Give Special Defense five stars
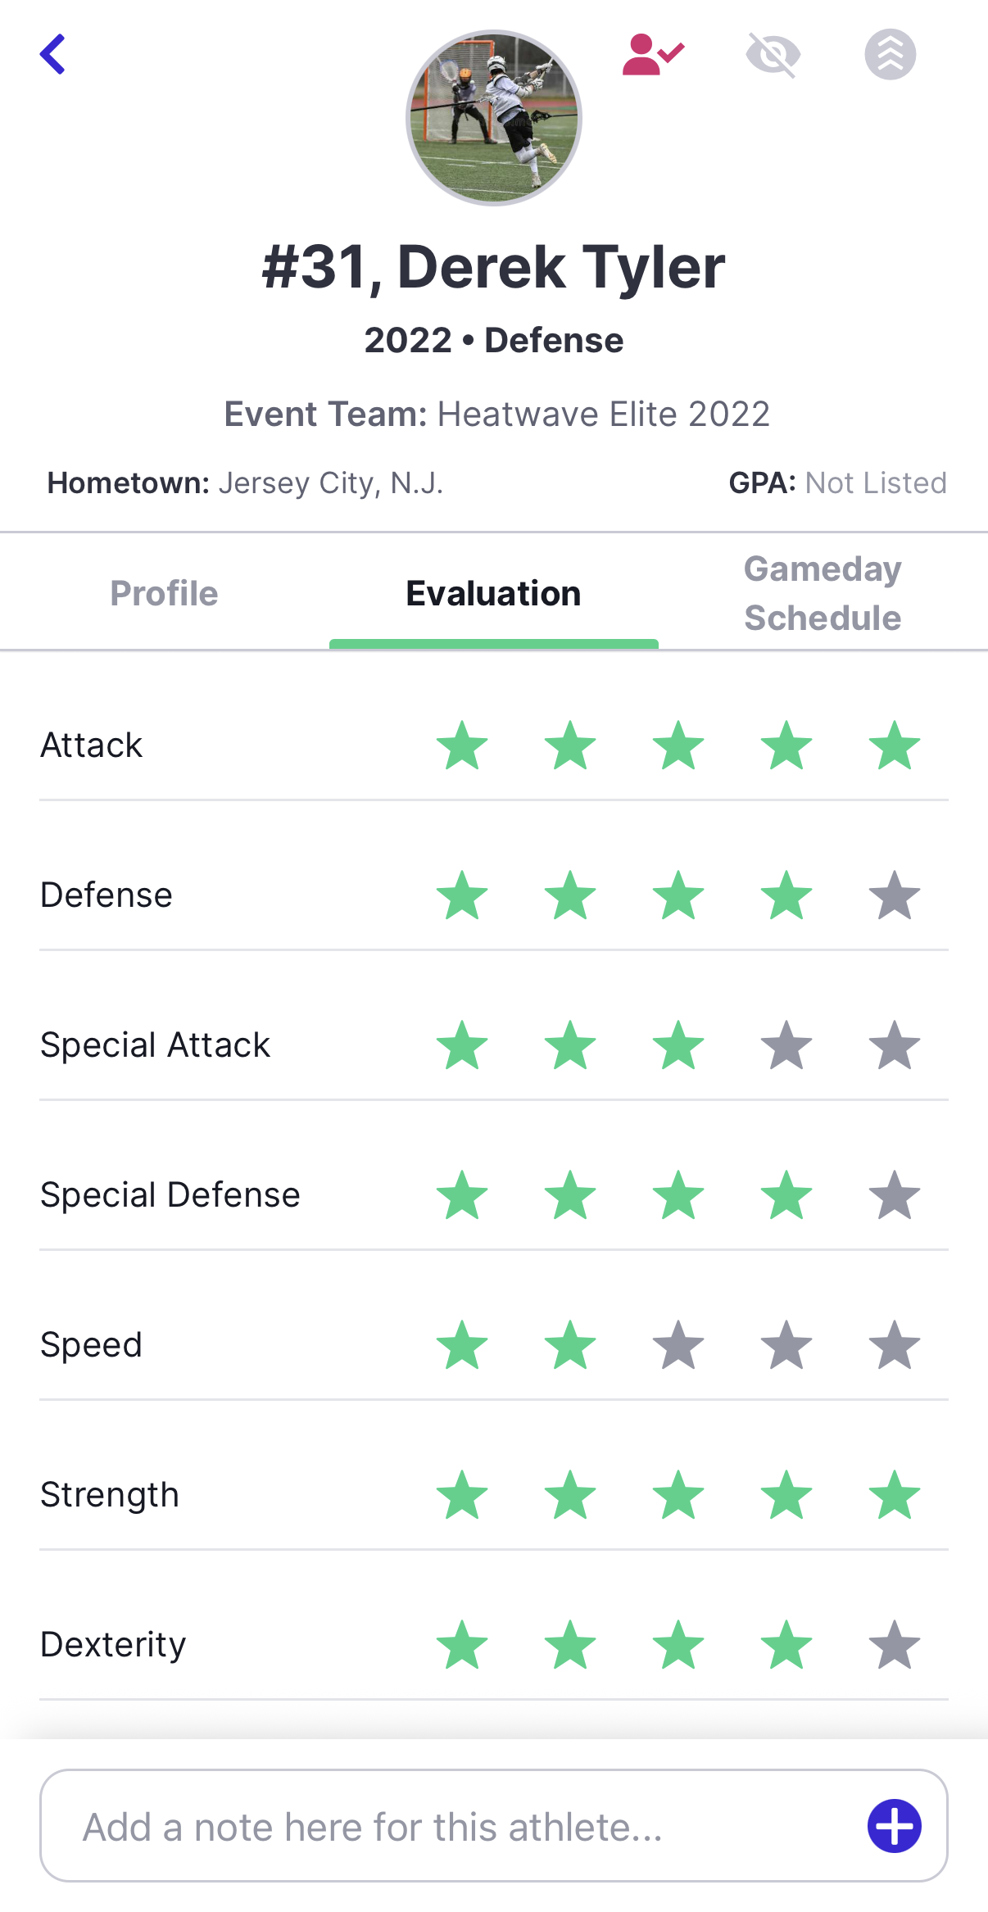Viewport: 988px width, 1912px height. [x=895, y=1195]
